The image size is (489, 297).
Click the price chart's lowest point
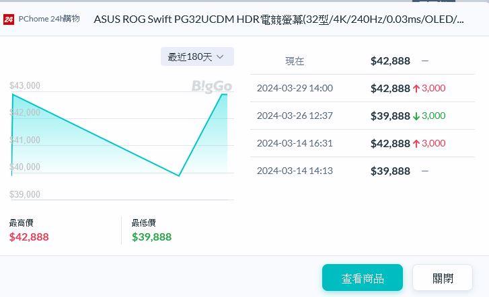179,175
